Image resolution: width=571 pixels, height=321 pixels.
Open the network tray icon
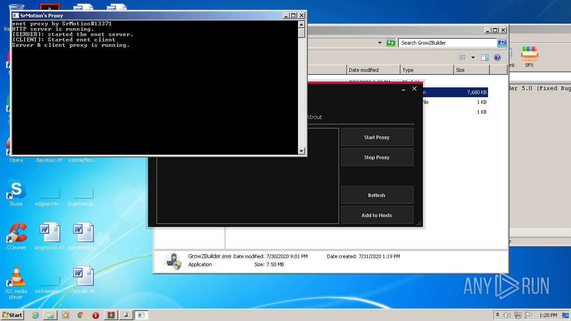[518, 315]
